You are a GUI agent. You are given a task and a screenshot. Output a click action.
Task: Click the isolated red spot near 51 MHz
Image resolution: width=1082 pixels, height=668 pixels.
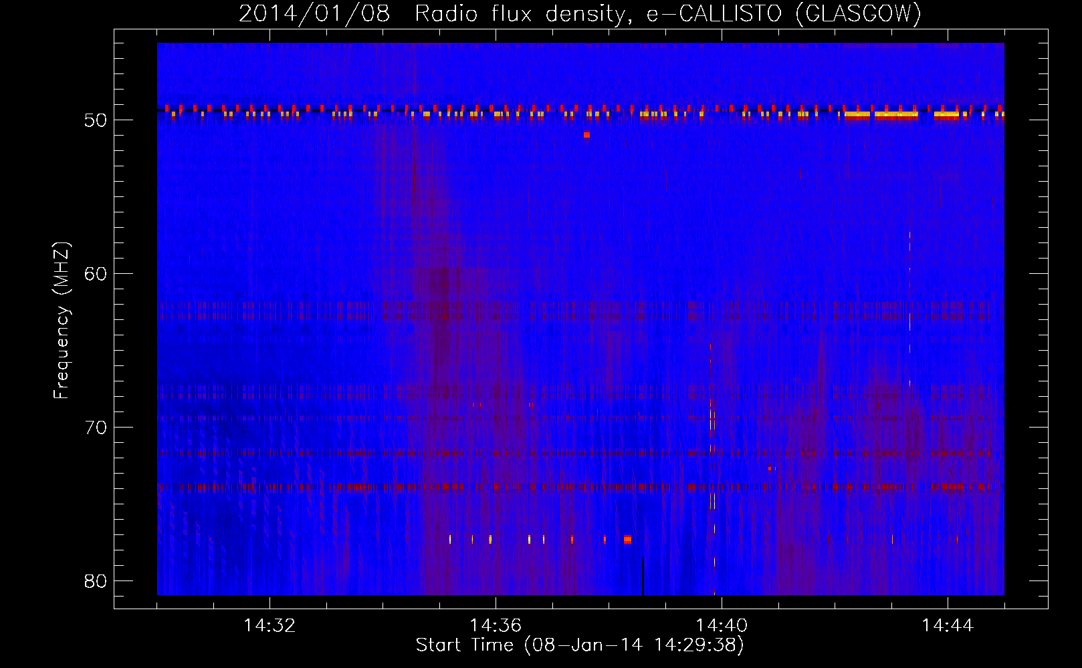point(586,135)
